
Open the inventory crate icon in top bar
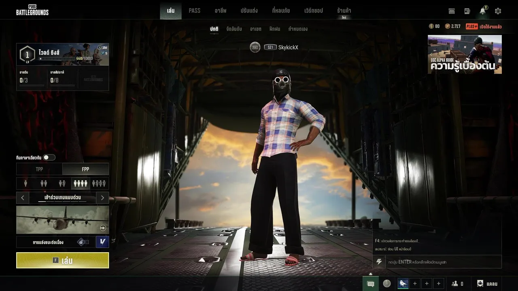[452, 11]
